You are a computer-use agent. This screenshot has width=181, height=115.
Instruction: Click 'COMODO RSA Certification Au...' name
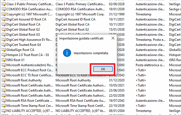(29, 9)
